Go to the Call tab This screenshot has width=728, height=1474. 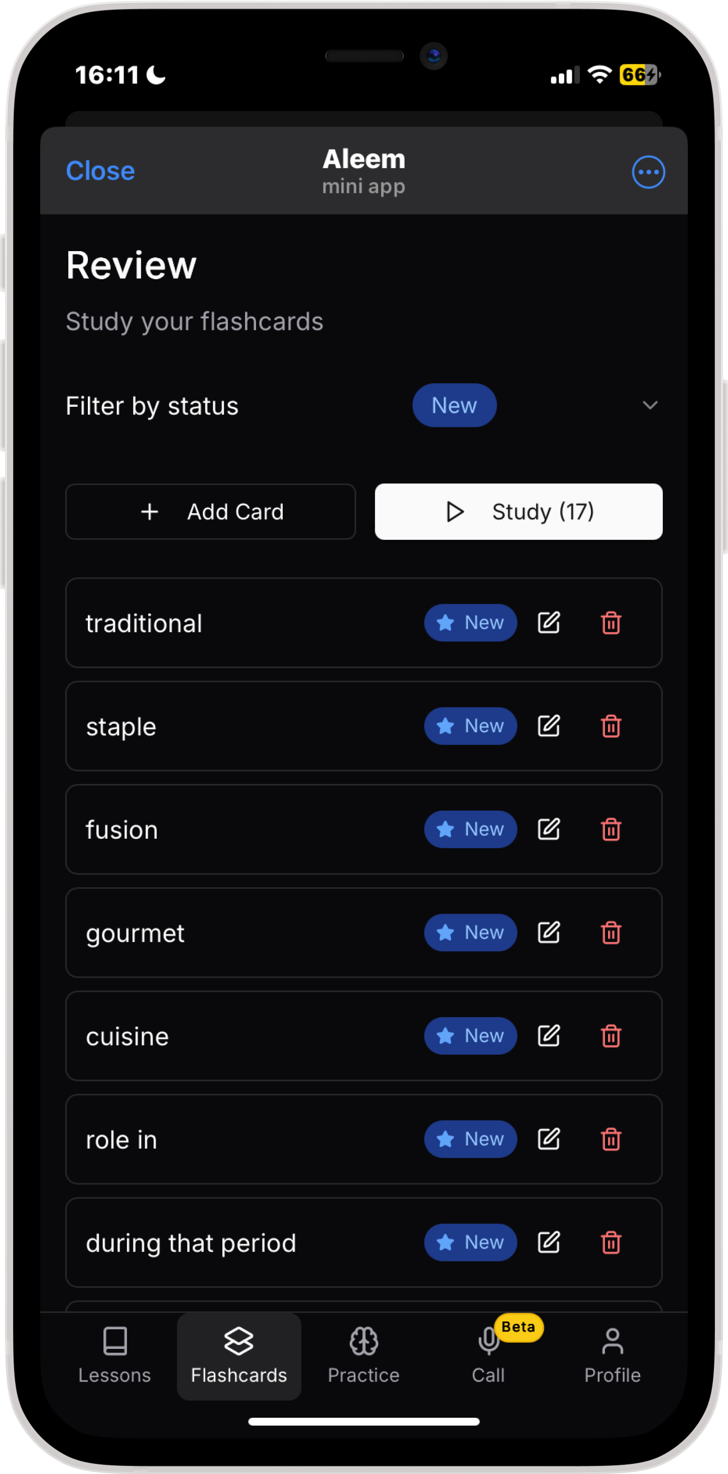(488, 1356)
